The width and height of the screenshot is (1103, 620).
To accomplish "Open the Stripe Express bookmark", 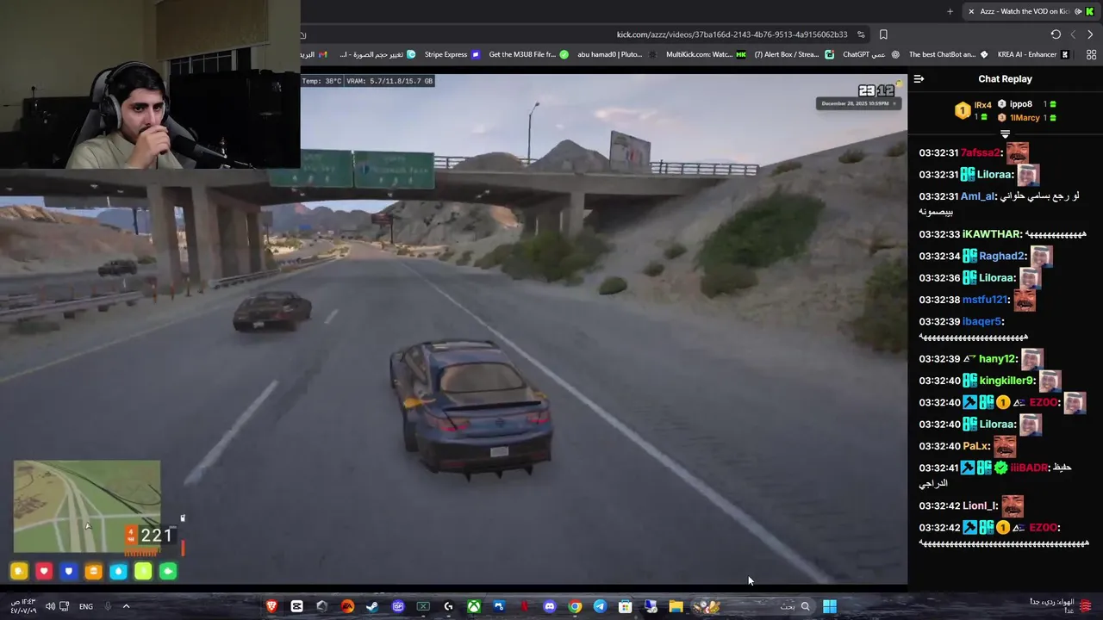I will click(452, 54).
